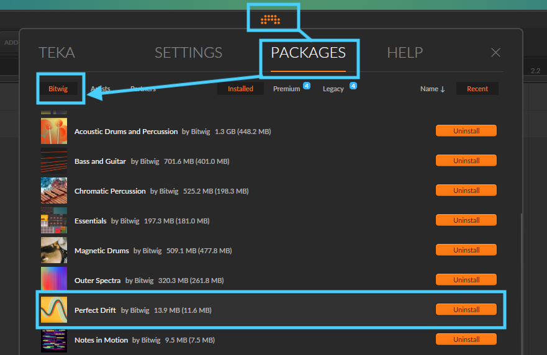This screenshot has width=547, height=355.
Task: Switch to the SETTINGS tab
Action: (188, 53)
